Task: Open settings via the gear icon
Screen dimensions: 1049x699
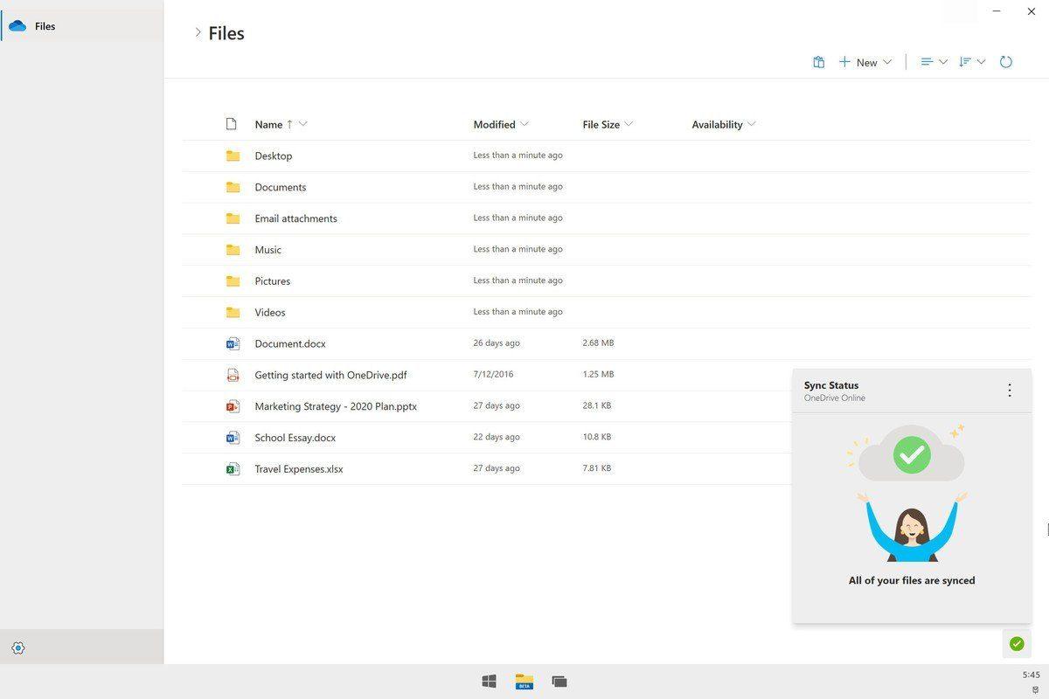Action: 18,647
